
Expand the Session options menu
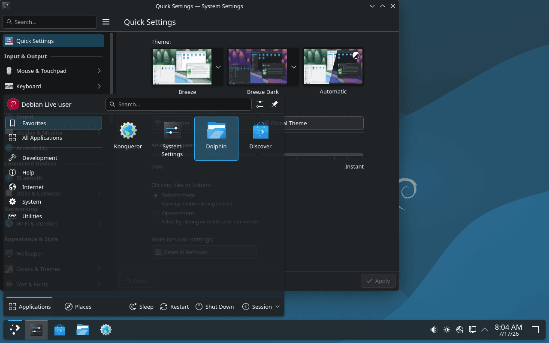click(261, 307)
